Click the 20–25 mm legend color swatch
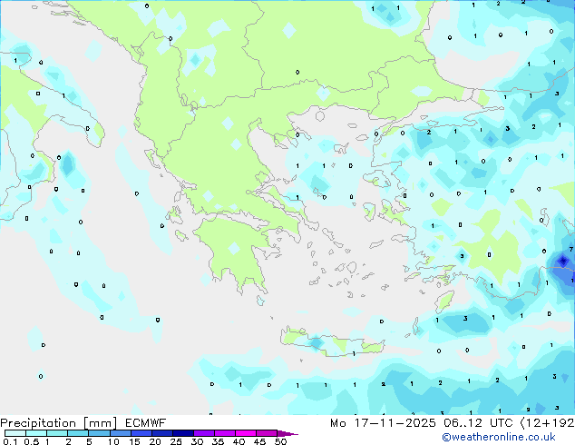The height and width of the screenshot is (445, 575). (x=161, y=433)
